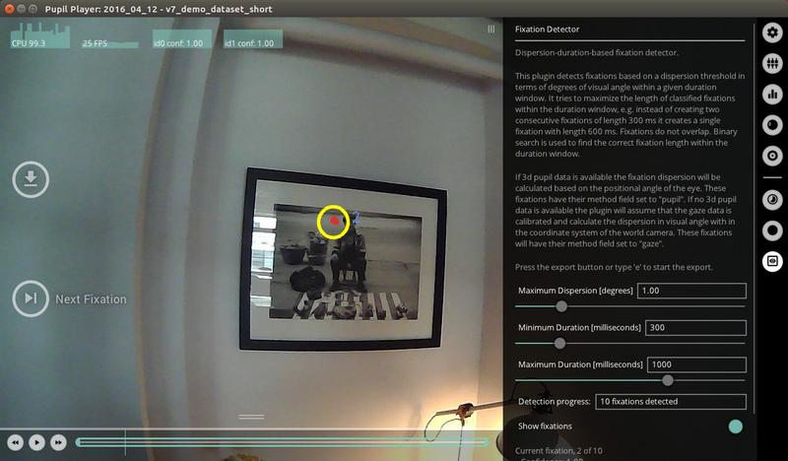Click the CPU 99.3 usage graph
The image size is (788, 461).
[40, 35]
